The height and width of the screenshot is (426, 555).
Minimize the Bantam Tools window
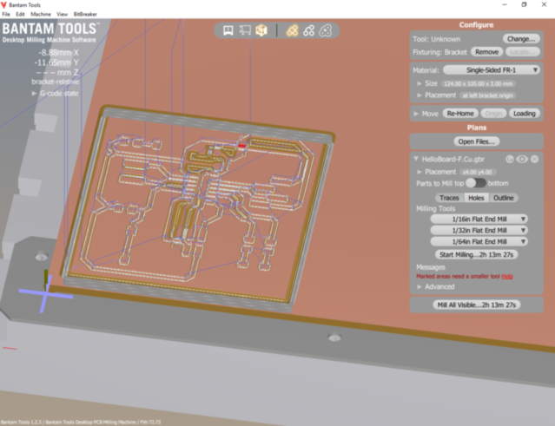tap(505, 4)
